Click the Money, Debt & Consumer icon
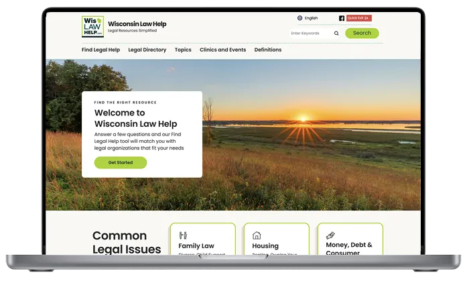 pyautogui.click(x=330, y=235)
